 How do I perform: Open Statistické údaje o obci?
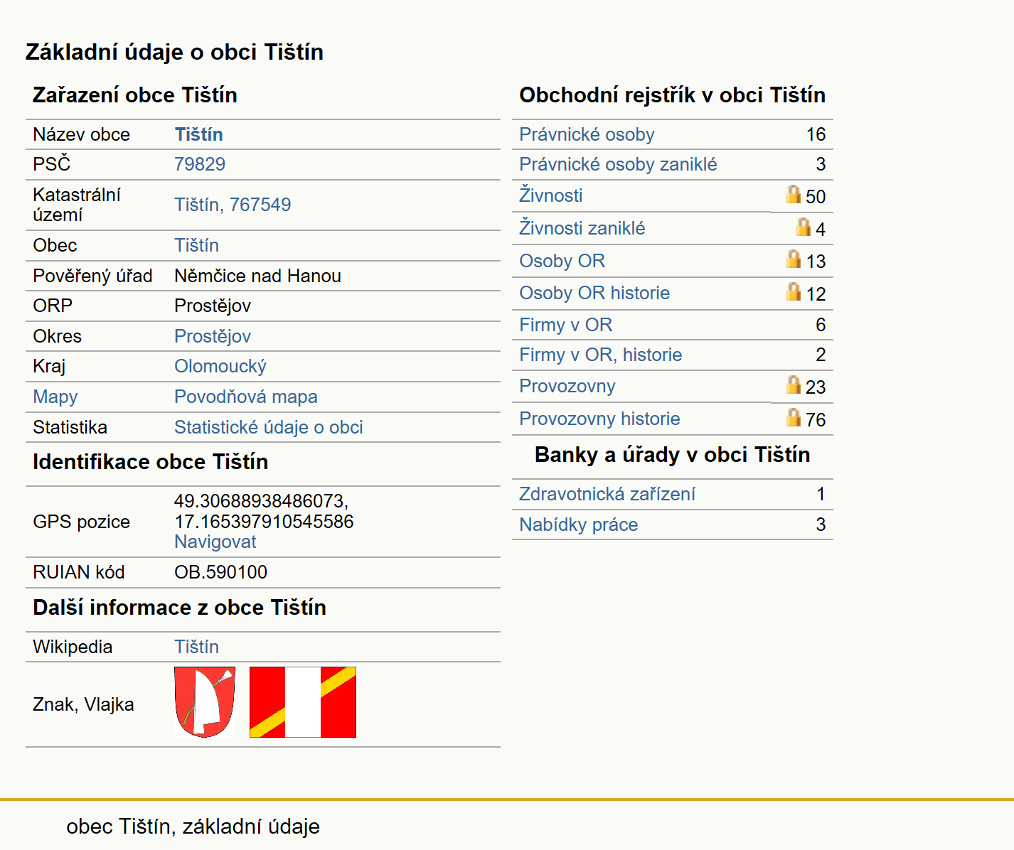click(269, 427)
